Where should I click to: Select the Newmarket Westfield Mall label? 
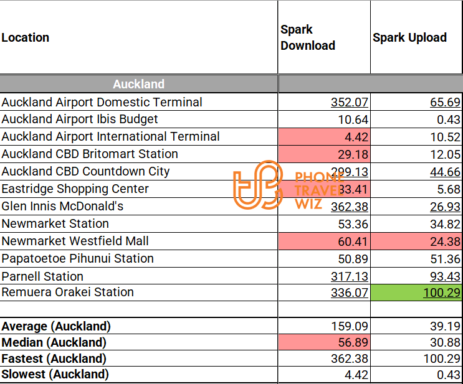pyautogui.click(x=75, y=241)
